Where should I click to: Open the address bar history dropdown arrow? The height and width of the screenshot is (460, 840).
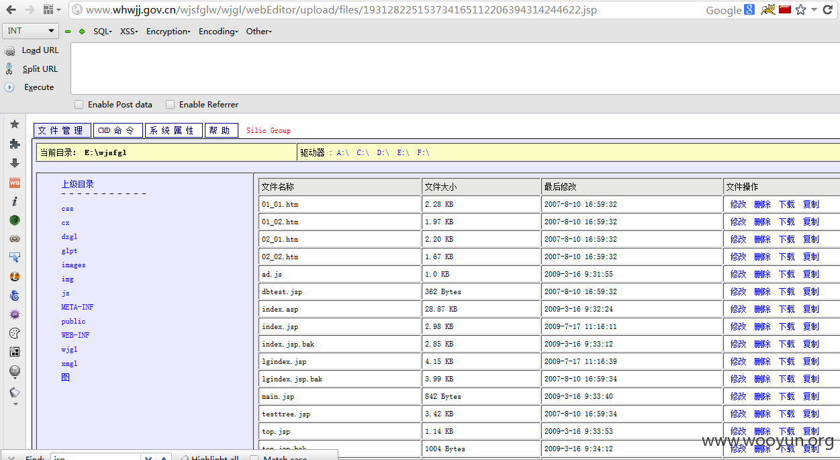pos(814,10)
